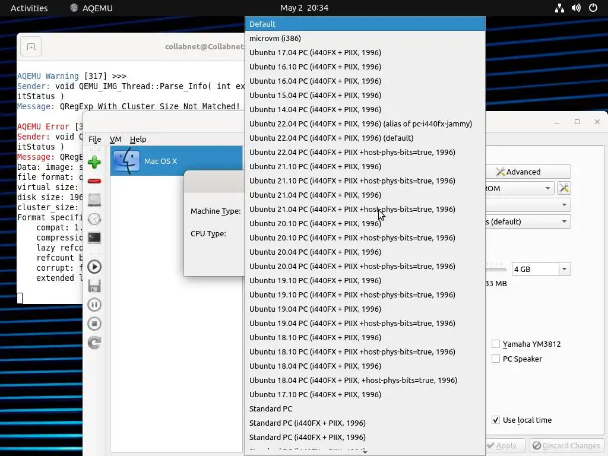
Task: Start the VM with the play icon
Action: coord(94,267)
